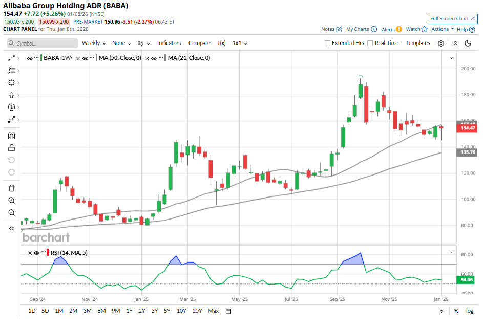
Task: Open the Compare menu
Action: click(x=199, y=43)
